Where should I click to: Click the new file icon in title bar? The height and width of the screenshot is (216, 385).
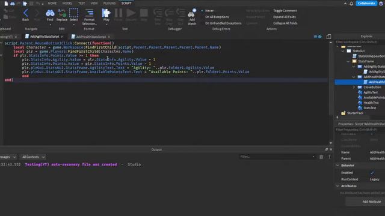pos(6,4)
